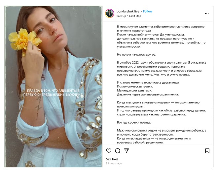The image size is (218, 174).
Task: Share the post using the paper plane icon
Action: coord(127,150)
